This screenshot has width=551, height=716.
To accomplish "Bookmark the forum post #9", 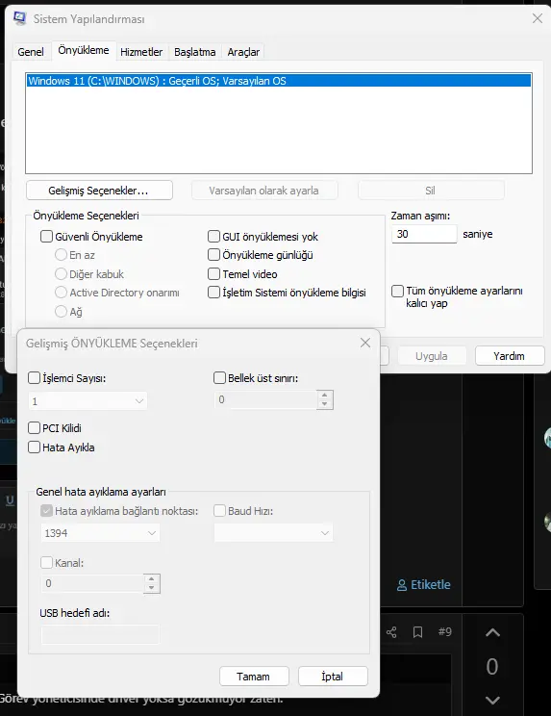I will 417,632.
